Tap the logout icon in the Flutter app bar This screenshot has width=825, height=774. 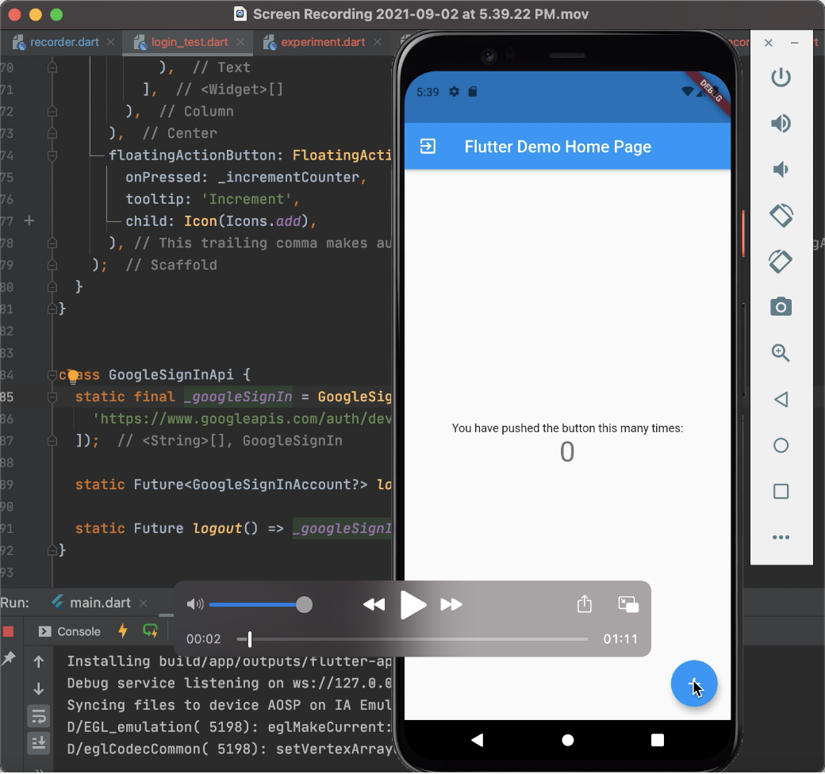click(x=428, y=146)
